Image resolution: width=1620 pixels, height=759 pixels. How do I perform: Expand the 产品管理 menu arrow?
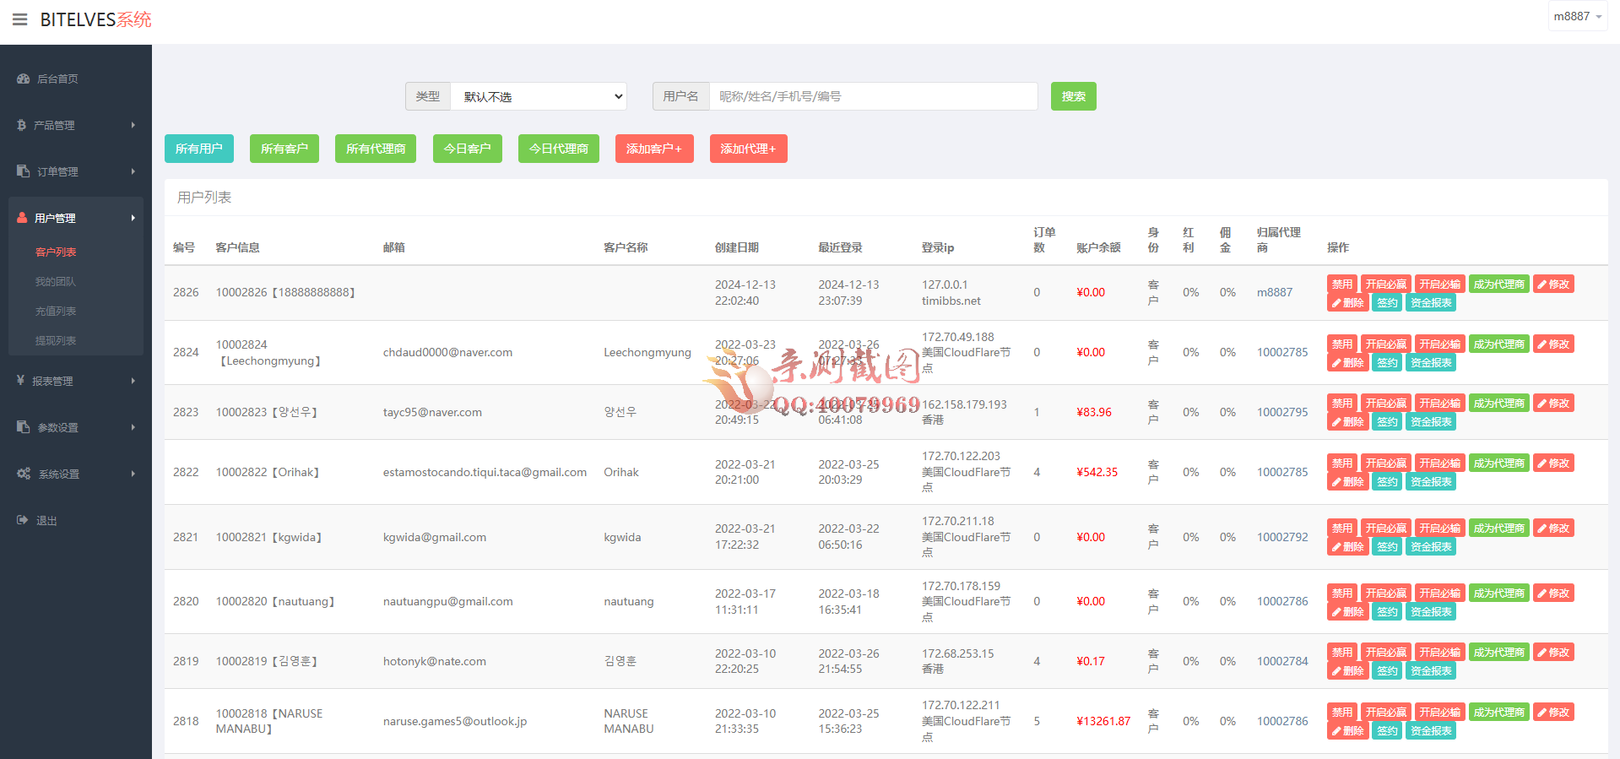[133, 125]
